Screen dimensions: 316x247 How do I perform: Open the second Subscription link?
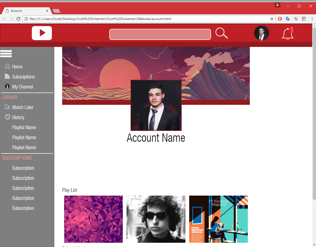coord(23,178)
